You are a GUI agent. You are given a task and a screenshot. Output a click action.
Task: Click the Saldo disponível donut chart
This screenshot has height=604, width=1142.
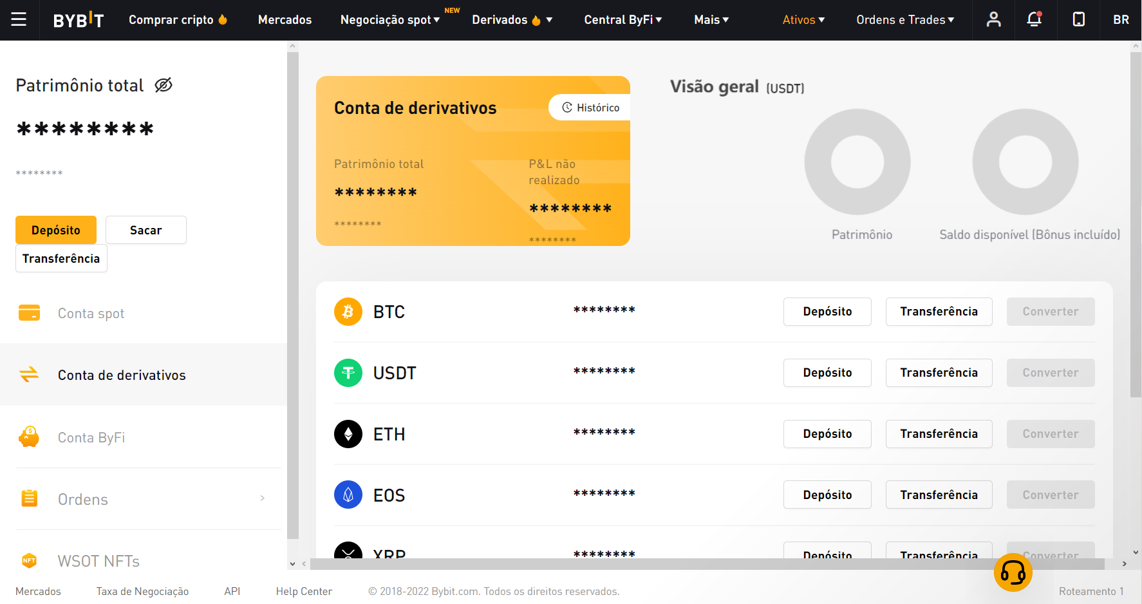click(1025, 162)
